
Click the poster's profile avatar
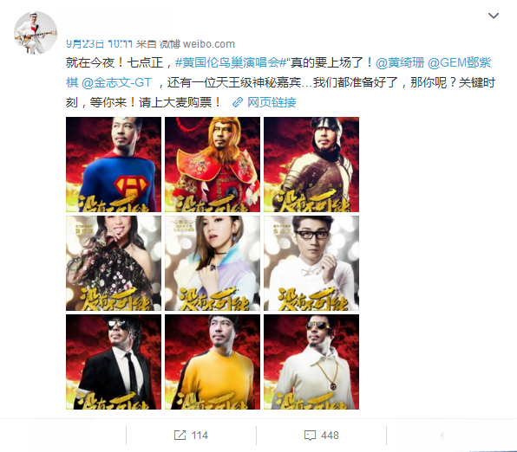tap(36, 33)
